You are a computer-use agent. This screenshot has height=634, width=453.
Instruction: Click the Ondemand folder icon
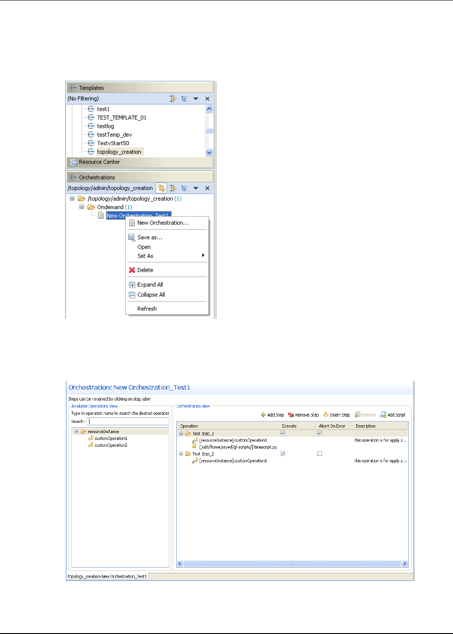(x=91, y=207)
